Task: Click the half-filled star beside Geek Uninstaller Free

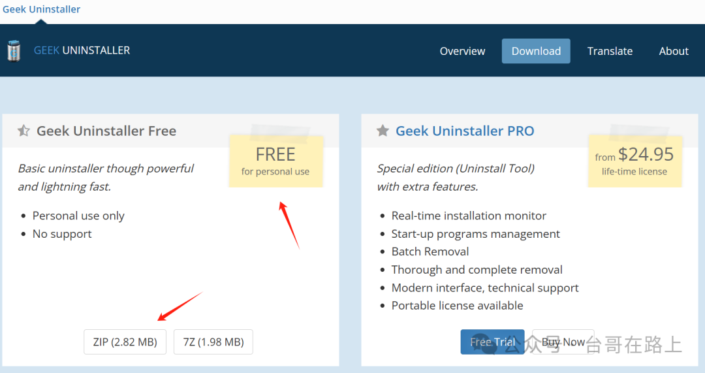Action: (23, 131)
